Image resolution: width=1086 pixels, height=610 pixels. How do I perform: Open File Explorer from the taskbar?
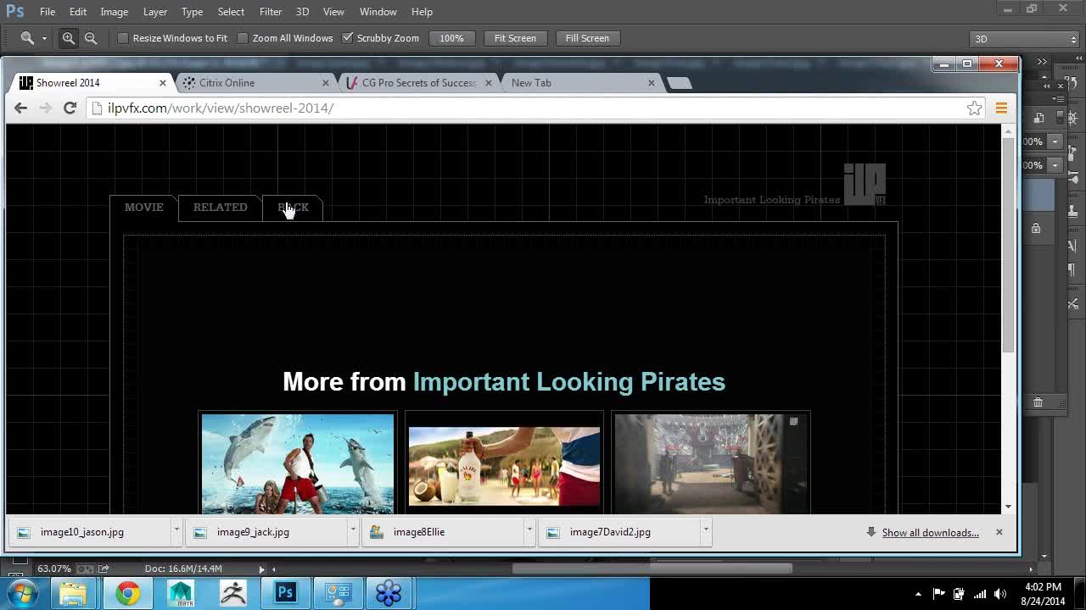(74, 593)
